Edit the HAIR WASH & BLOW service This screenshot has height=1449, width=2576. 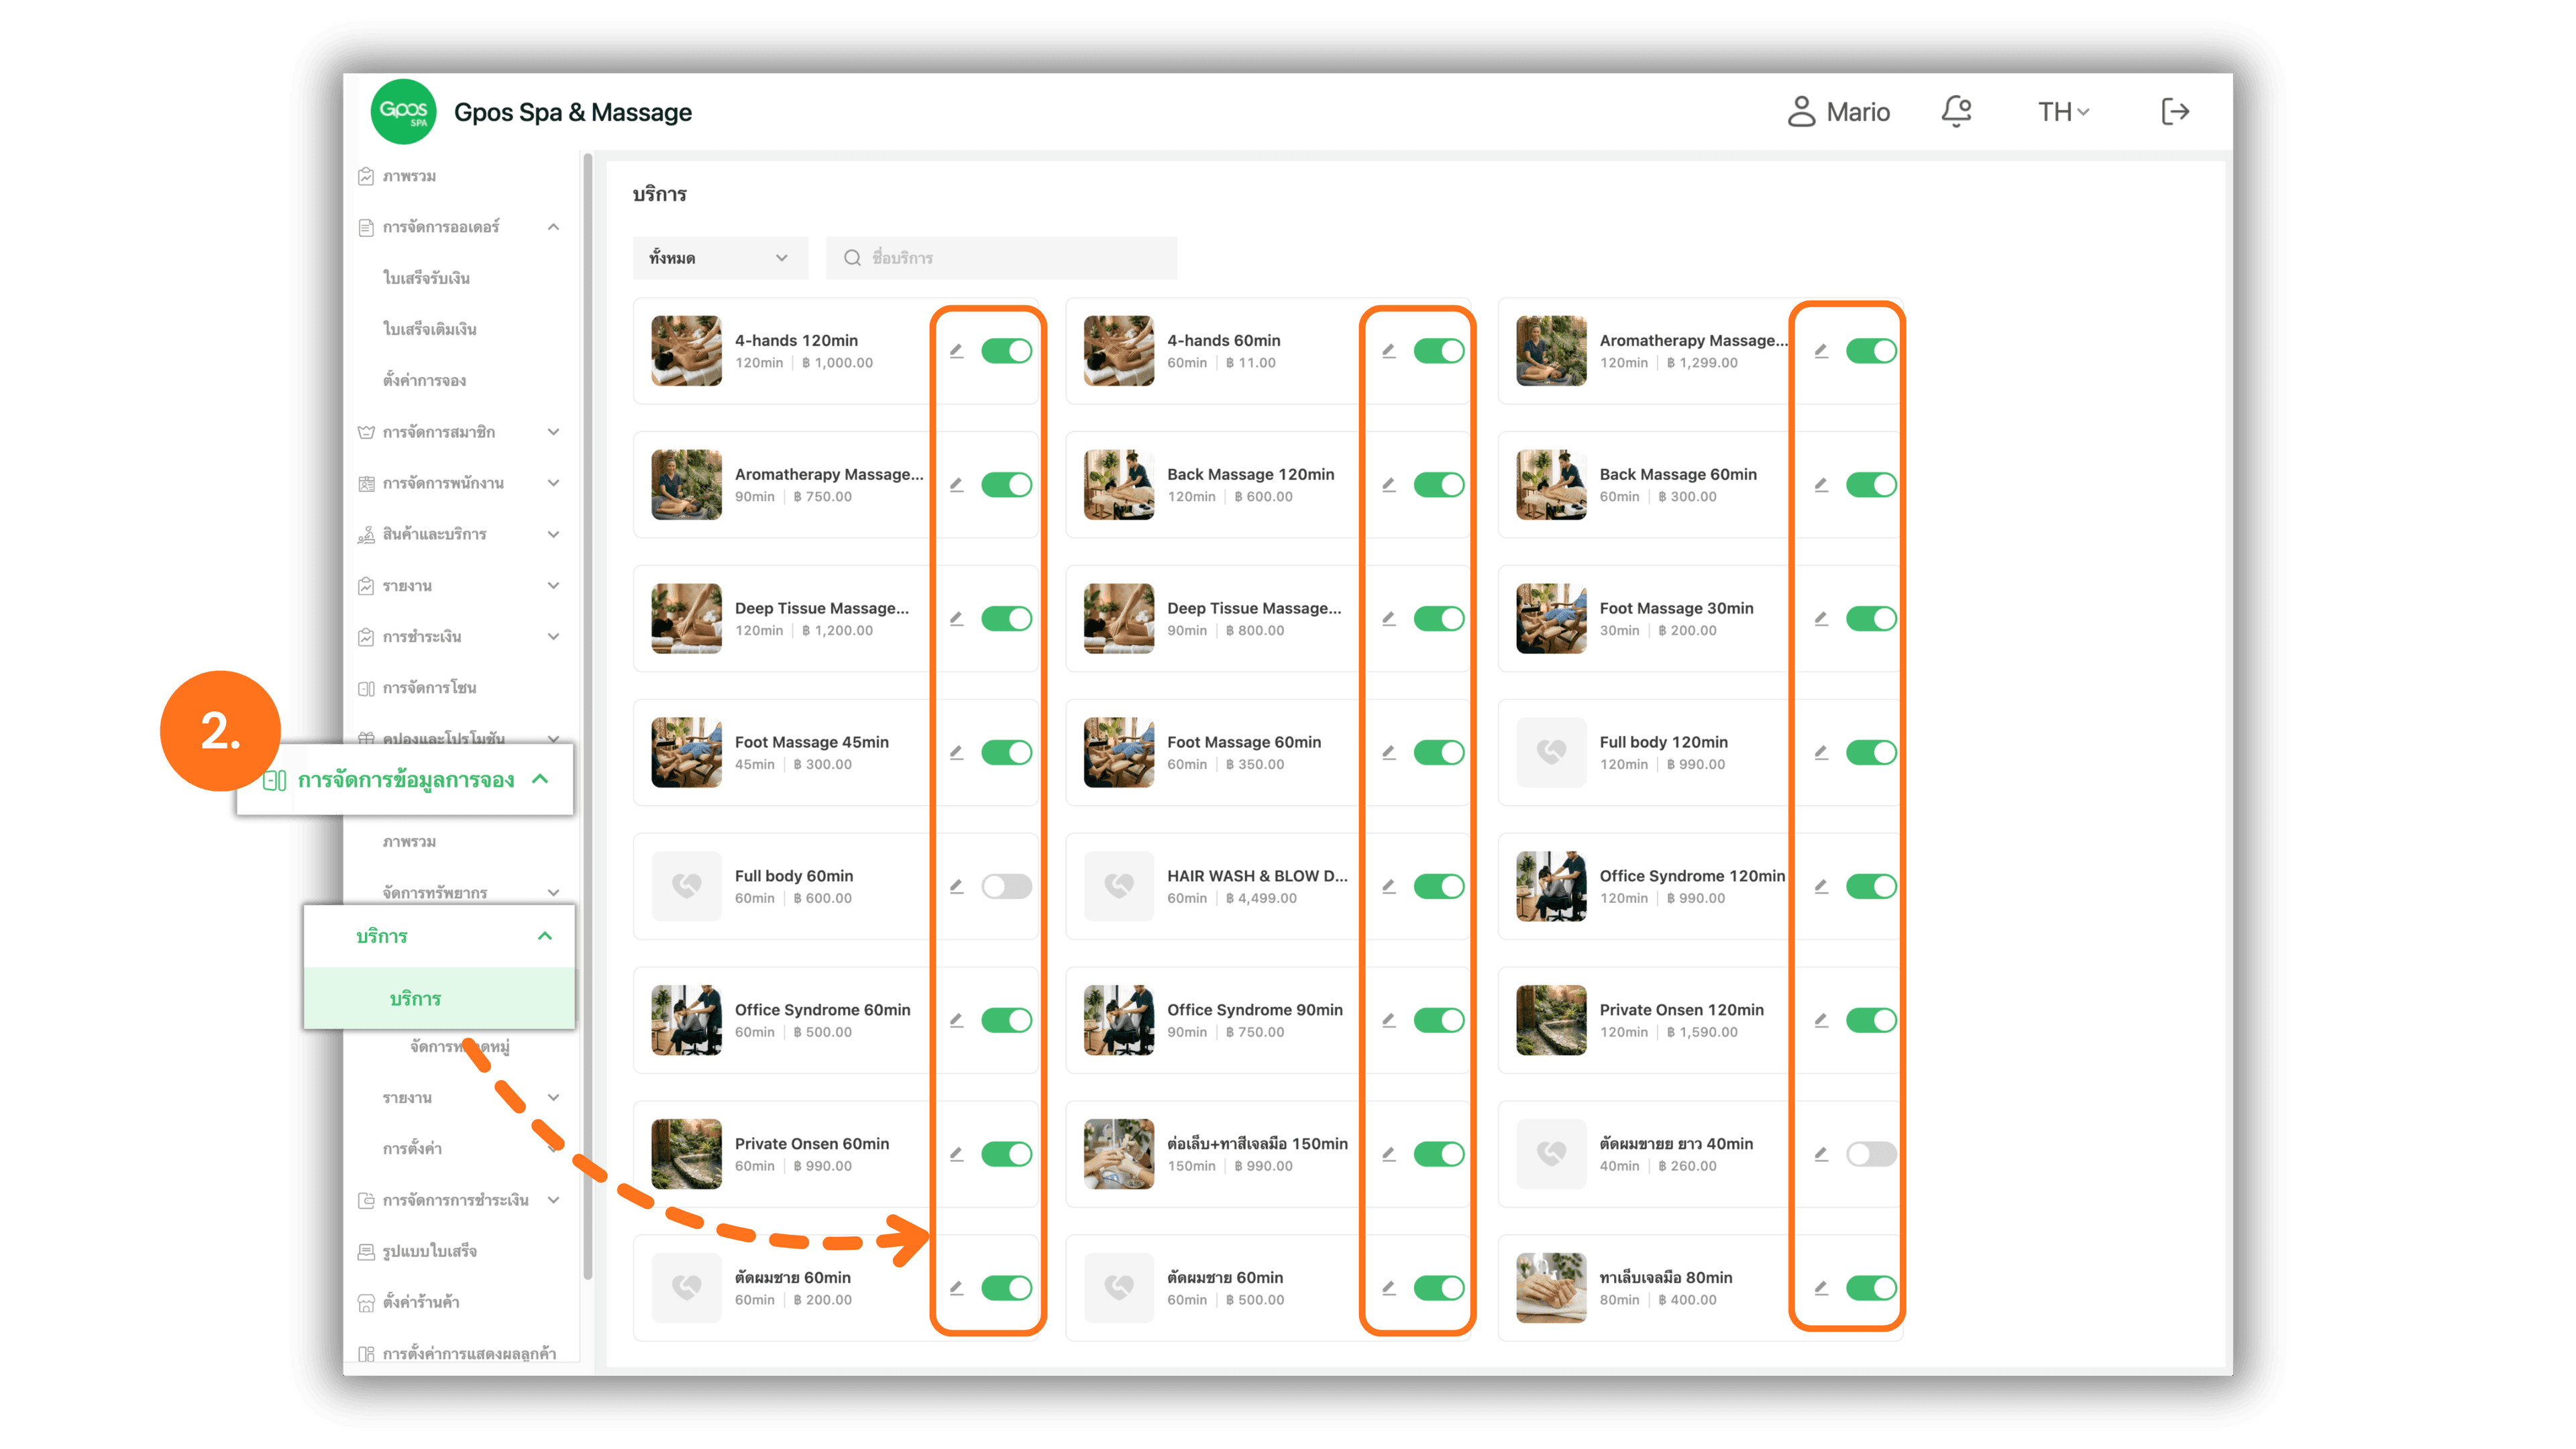pos(1389,887)
